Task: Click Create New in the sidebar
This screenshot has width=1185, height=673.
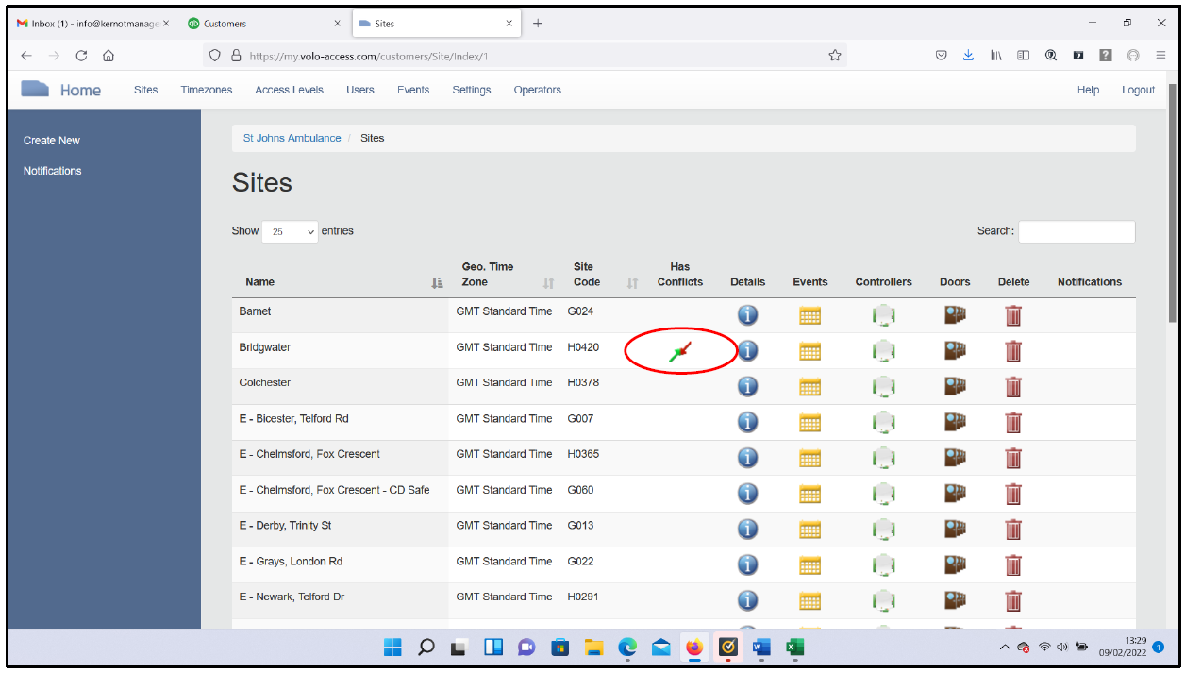Action: [x=52, y=141]
